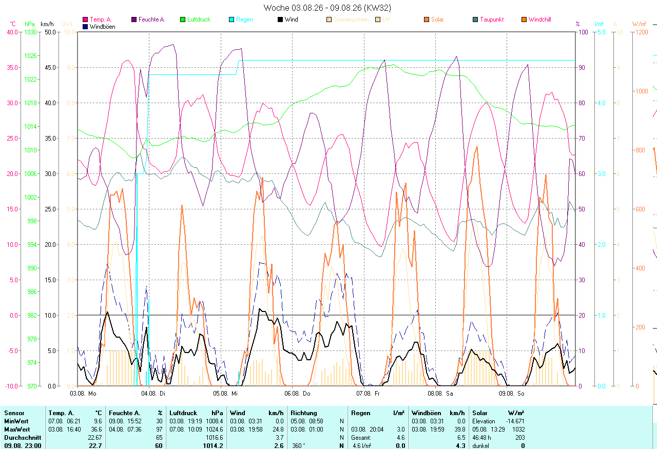Screen dimensions: 657x449
Task: Click the "Sensor" table header
Action: (x=14, y=413)
